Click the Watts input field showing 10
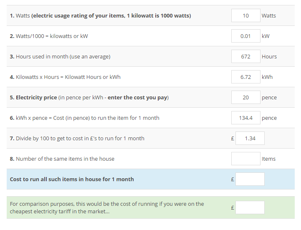The image size is (301, 230). coord(246,15)
